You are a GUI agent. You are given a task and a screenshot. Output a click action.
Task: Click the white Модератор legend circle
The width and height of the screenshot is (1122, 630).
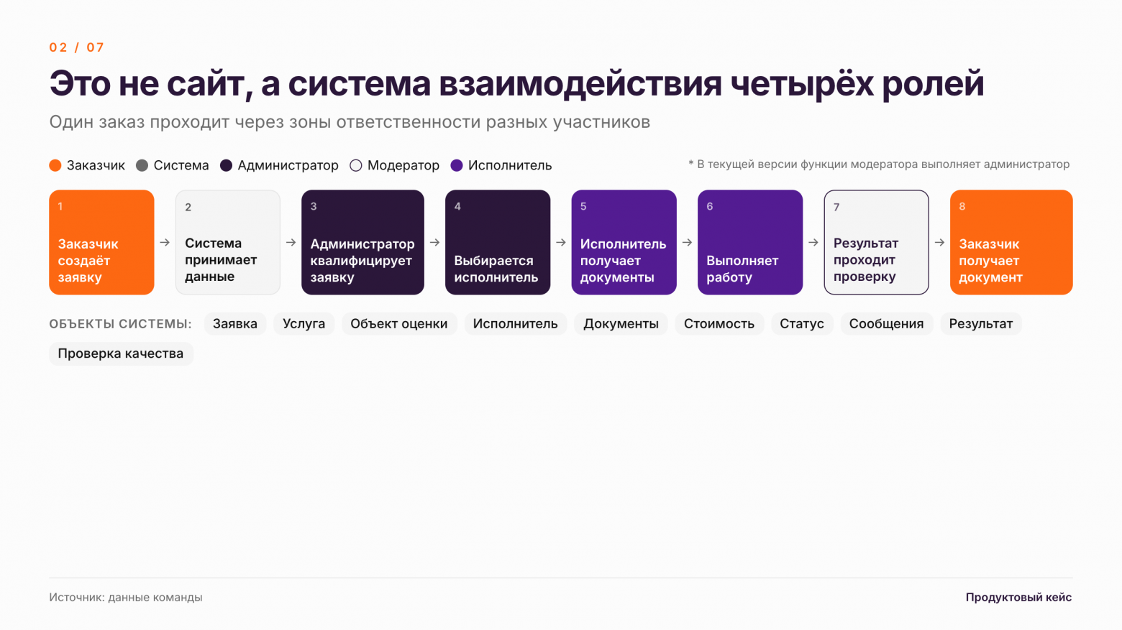coord(356,165)
